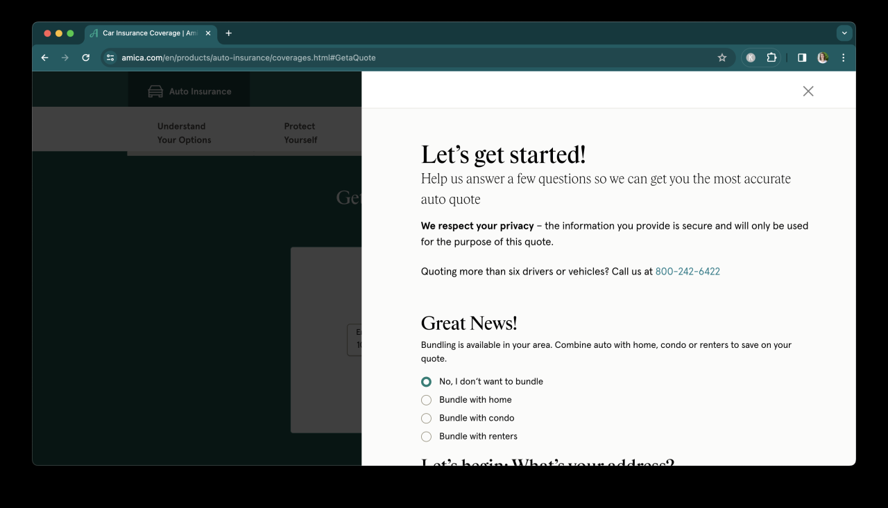Open a new tab with plus icon

tap(229, 33)
